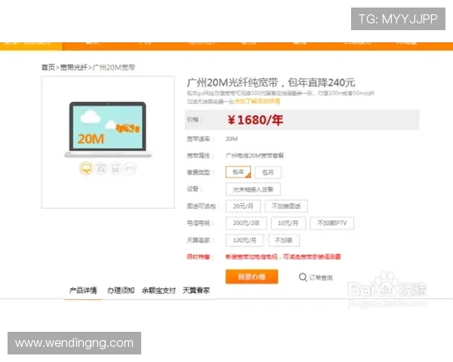Viewport: 453px width, 362px height.
Task: Switch to the 办理须知 tab
Action: tap(121, 290)
